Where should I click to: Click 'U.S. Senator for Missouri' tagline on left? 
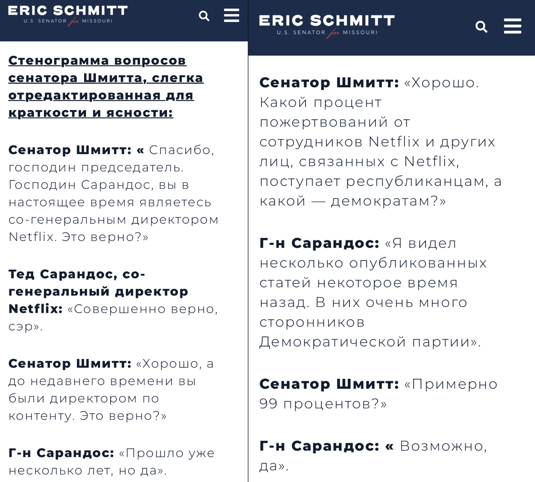(68, 21)
